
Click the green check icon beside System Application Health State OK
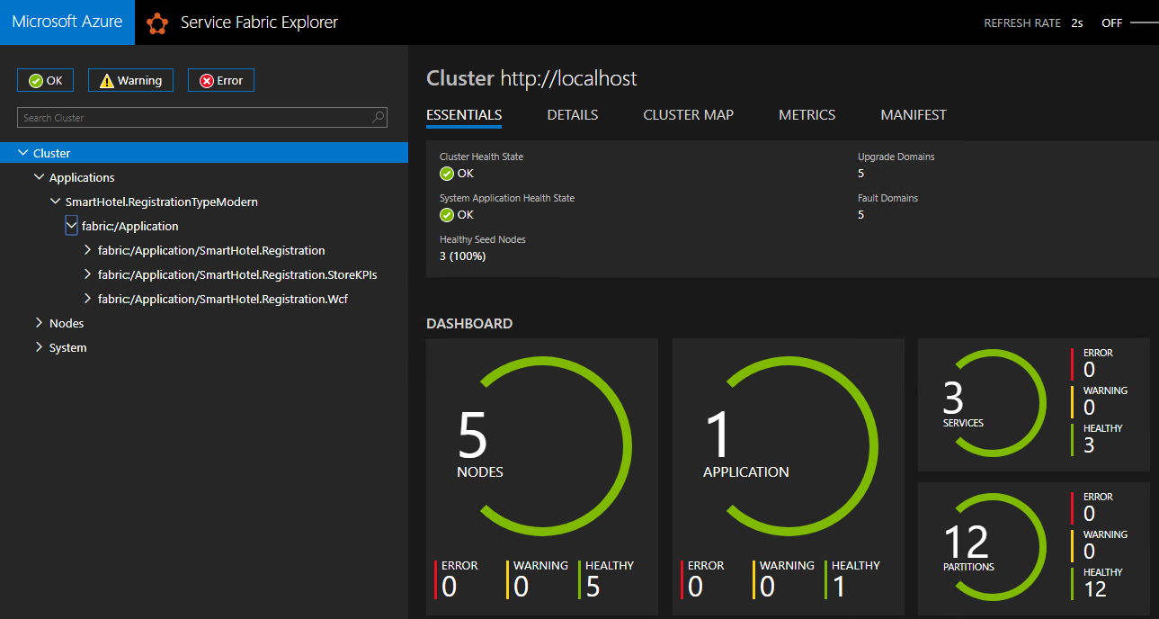click(x=447, y=215)
